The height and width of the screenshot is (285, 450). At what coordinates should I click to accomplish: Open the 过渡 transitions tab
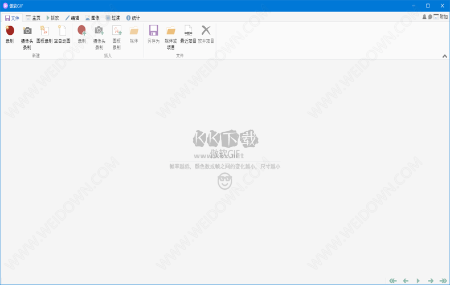(x=113, y=18)
